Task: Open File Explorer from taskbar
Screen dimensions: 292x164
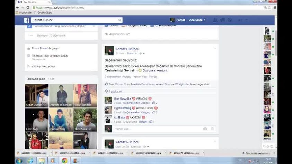Action: point(42,161)
